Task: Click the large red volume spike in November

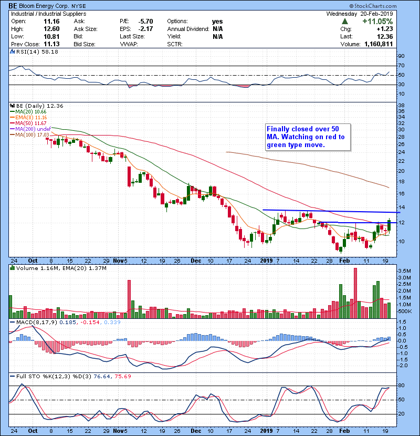Action: pos(129,299)
